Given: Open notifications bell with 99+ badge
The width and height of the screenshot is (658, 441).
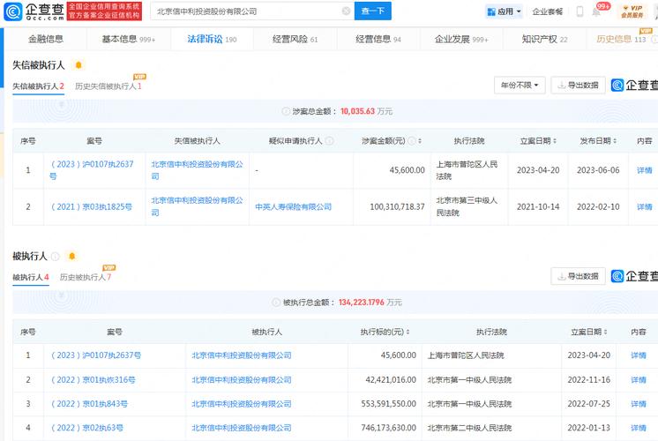Looking at the screenshot, I should click(597, 11).
